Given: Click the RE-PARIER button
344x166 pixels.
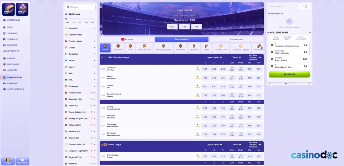Looking at the screenshot, I should (289, 74).
